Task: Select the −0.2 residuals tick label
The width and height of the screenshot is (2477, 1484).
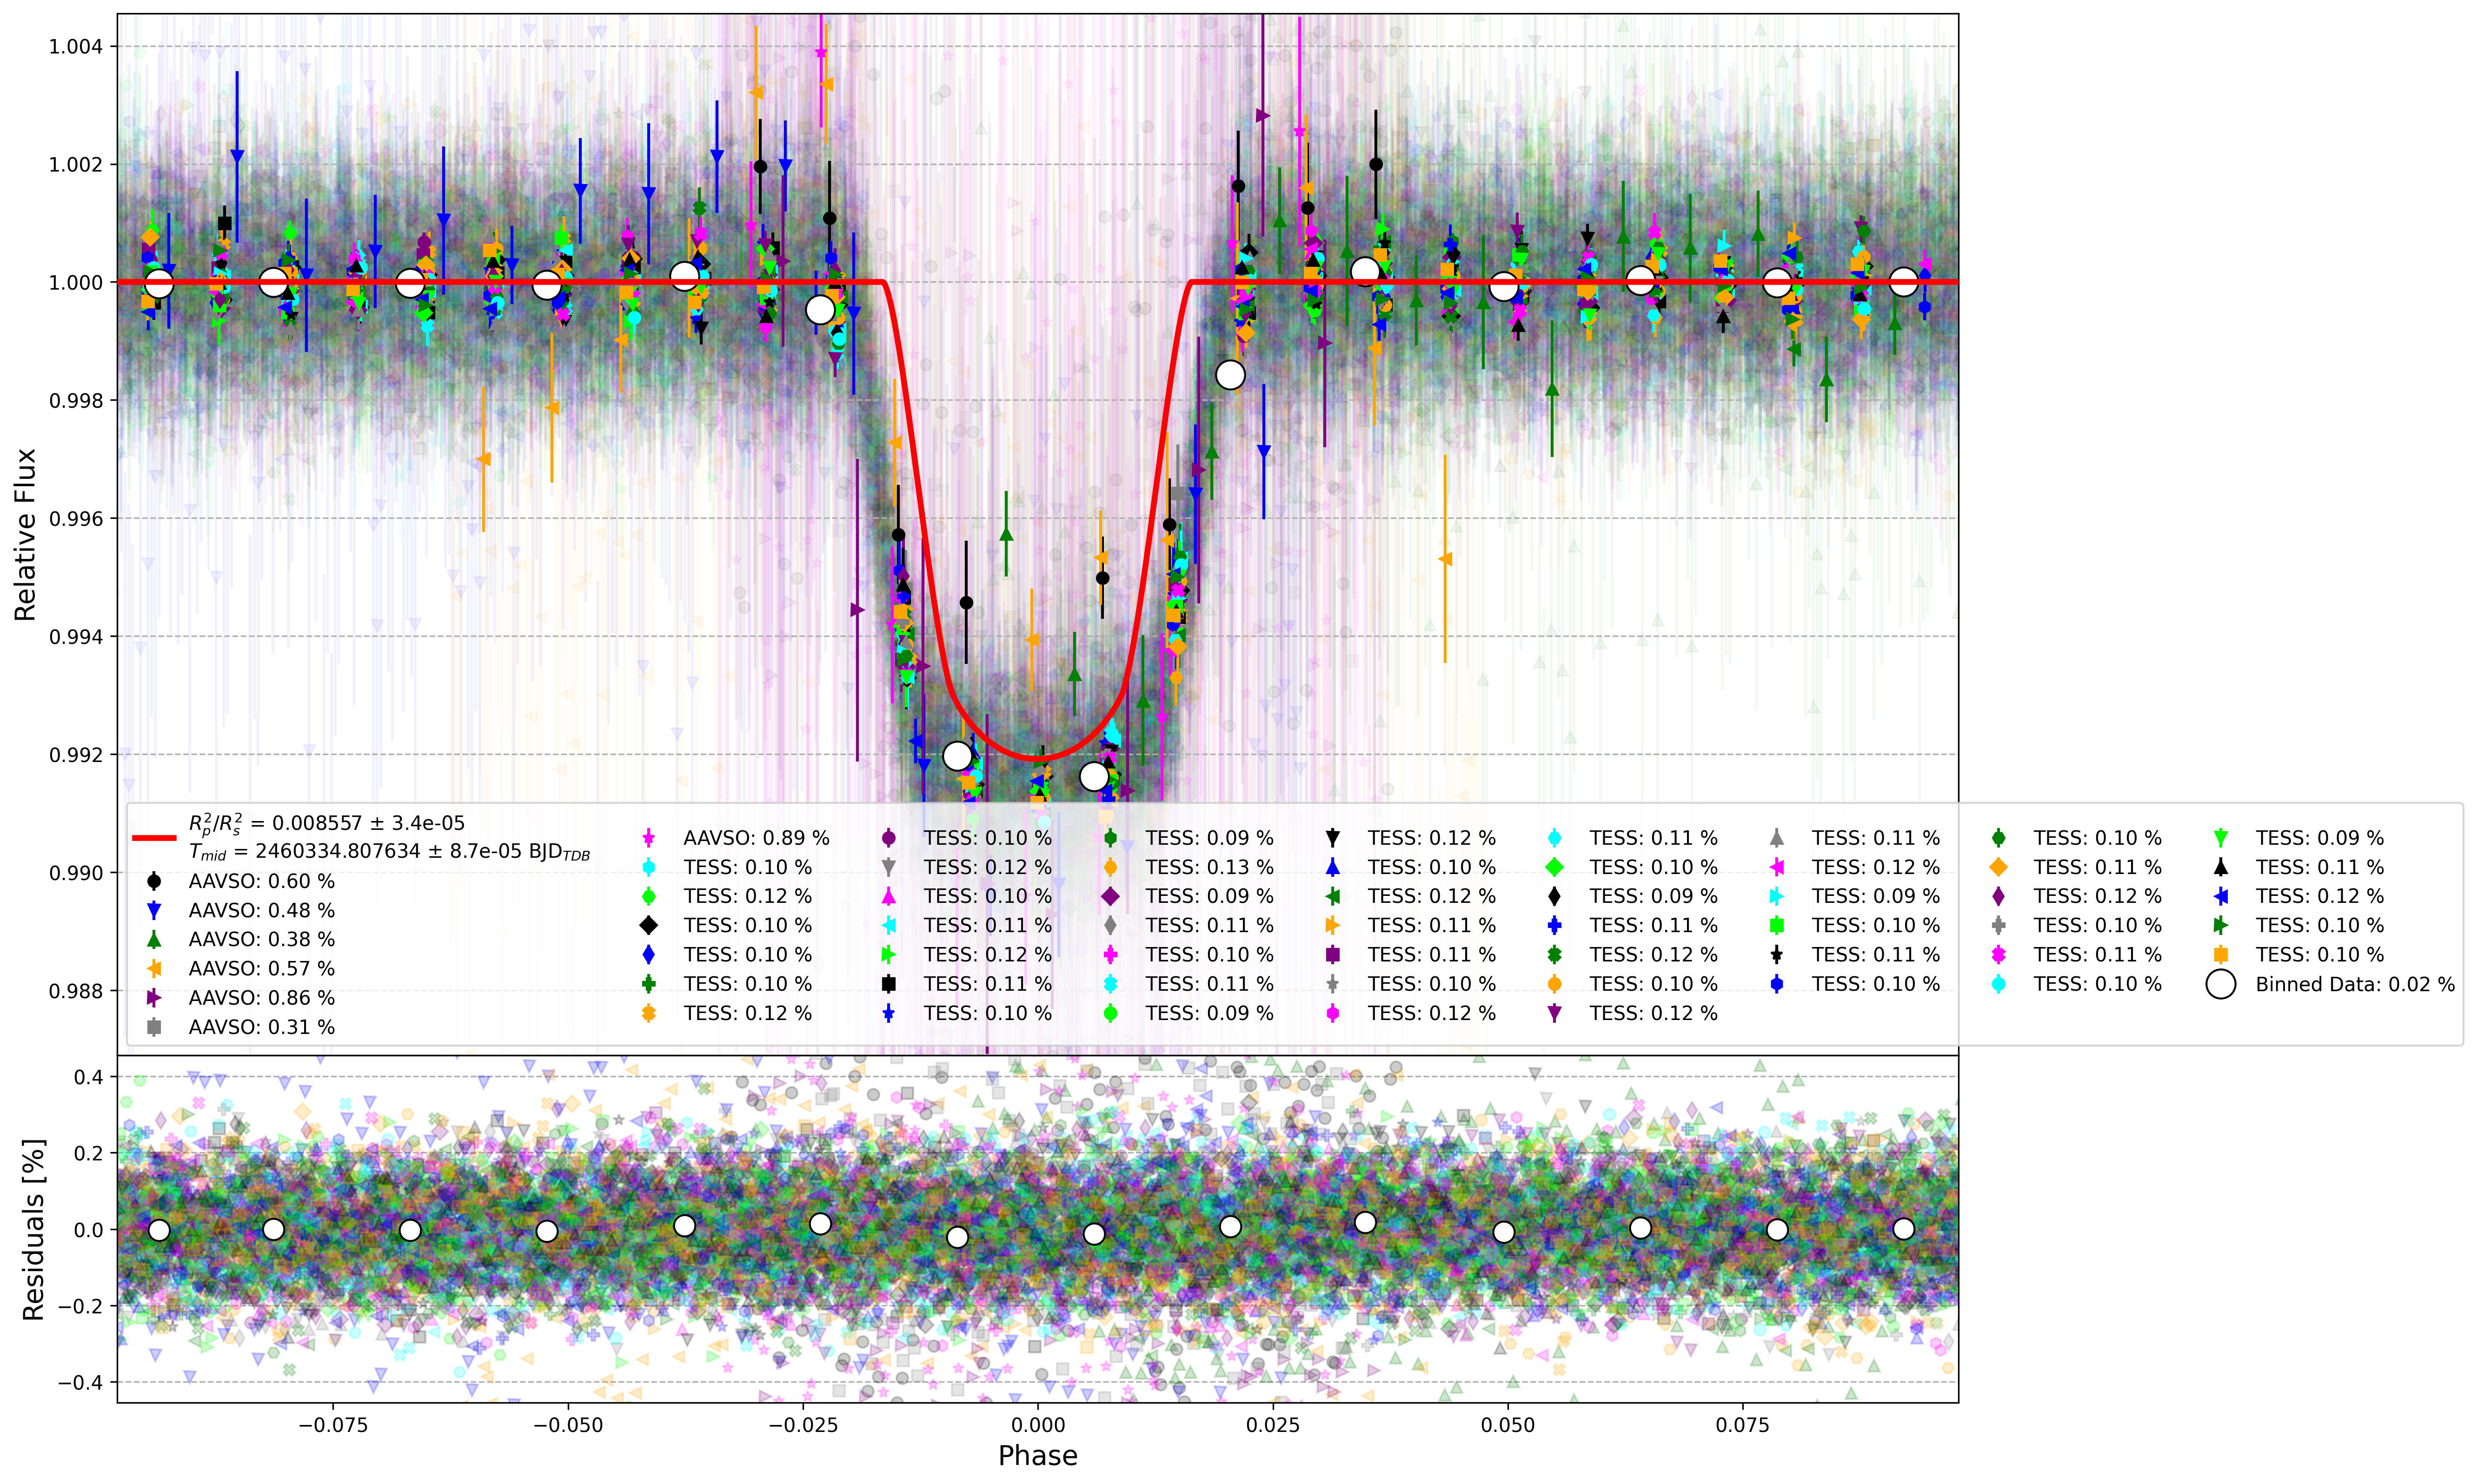Action: click(80, 1306)
